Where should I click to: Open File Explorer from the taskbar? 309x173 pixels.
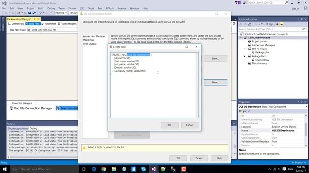click(114, 169)
